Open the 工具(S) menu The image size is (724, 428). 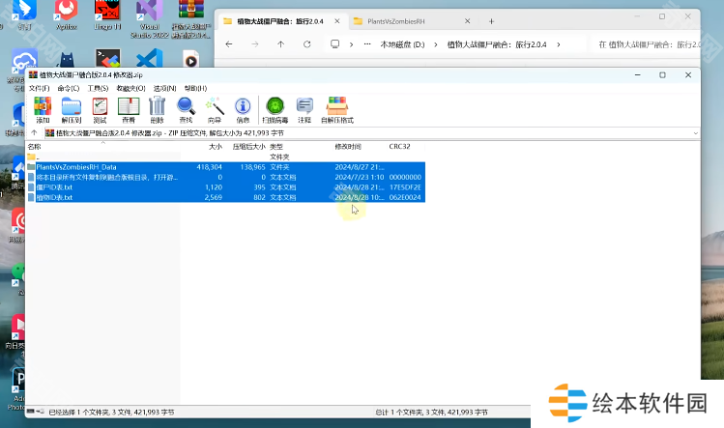coord(98,88)
